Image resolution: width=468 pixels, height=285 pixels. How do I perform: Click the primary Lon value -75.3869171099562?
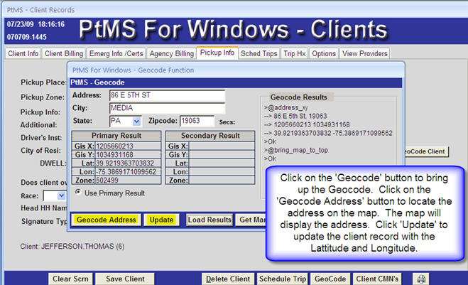pyautogui.click(x=128, y=172)
